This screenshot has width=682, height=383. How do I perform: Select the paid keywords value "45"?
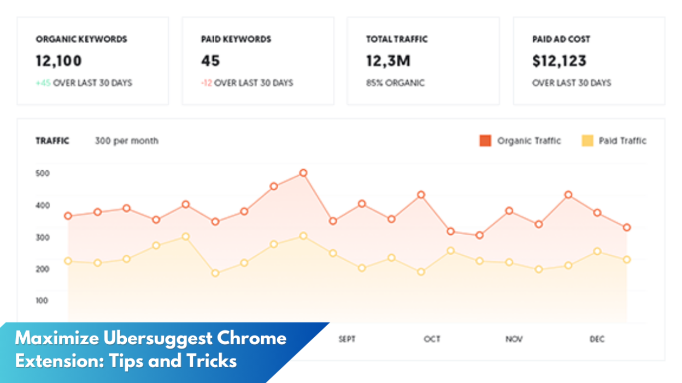pyautogui.click(x=210, y=61)
